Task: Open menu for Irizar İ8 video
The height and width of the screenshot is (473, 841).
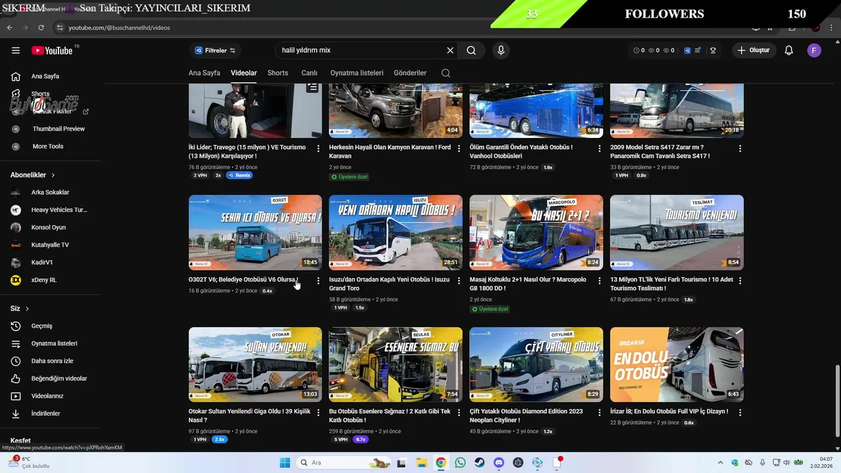Action: tap(740, 413)
